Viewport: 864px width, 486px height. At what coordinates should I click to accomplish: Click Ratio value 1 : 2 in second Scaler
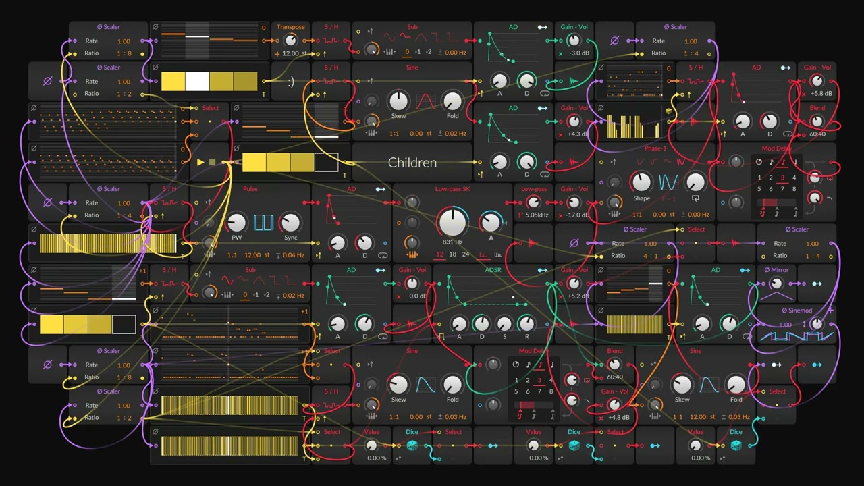coord(124,94)
